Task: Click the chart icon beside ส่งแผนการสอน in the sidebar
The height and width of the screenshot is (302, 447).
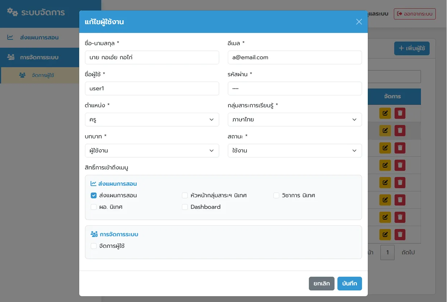Action: pos(10,37)
